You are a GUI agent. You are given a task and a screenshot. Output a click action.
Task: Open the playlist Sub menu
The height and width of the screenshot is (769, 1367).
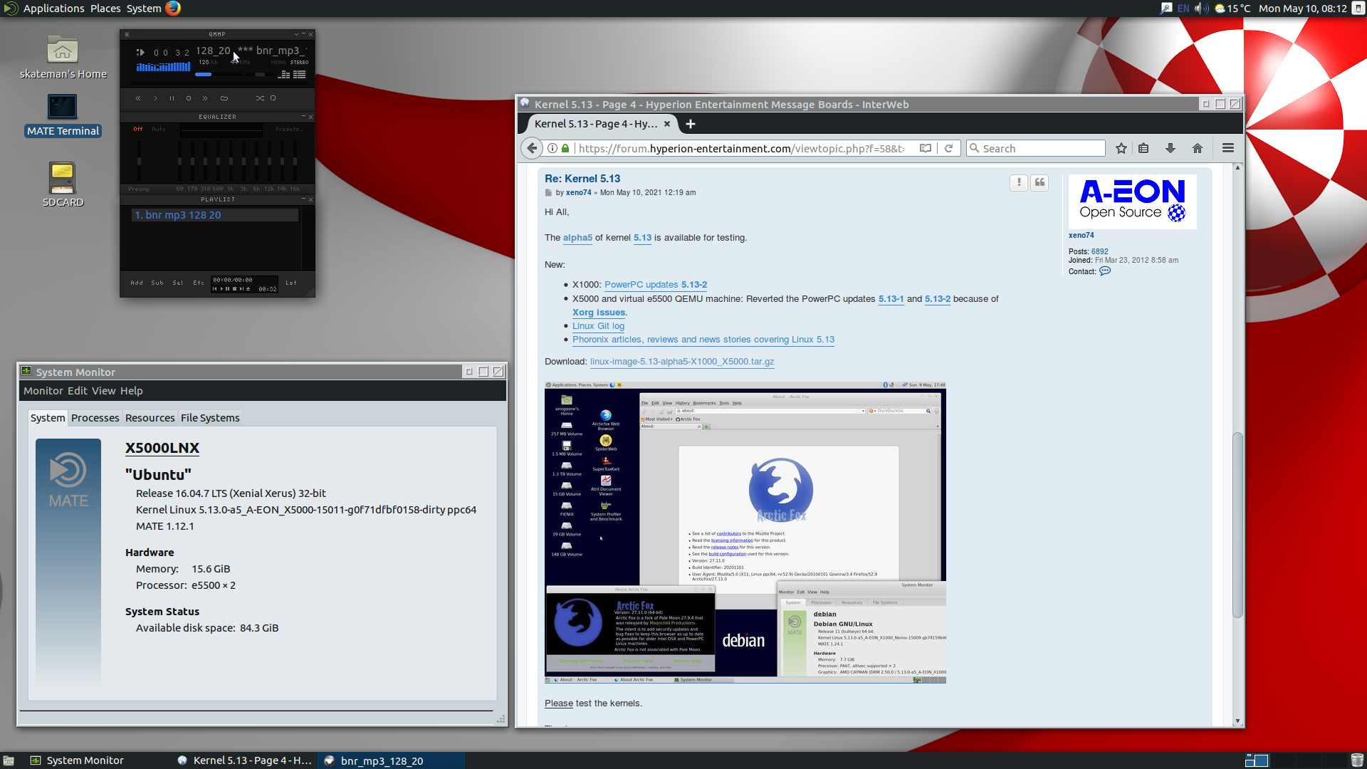coord(157,283)
